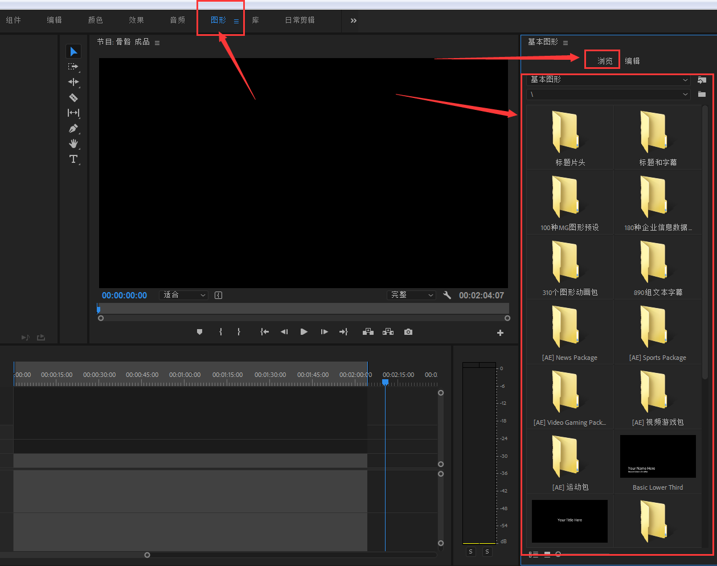Screen dimensions: 717x566
Task: Activate the Type (T) tool
Action: [73, 159]
